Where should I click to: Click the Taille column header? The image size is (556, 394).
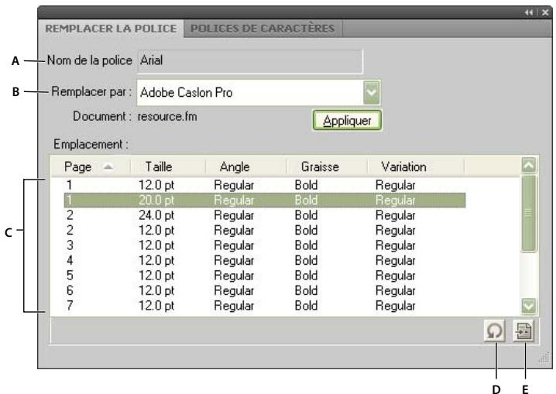tap(168, 167)
